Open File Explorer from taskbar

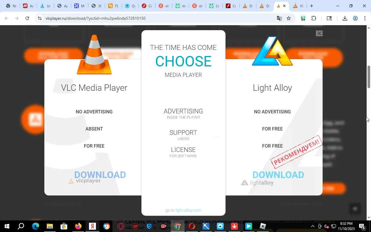[x=50, y=226]
